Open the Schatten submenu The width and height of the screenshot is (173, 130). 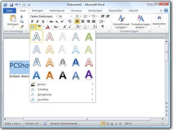(x=63, y=89)
